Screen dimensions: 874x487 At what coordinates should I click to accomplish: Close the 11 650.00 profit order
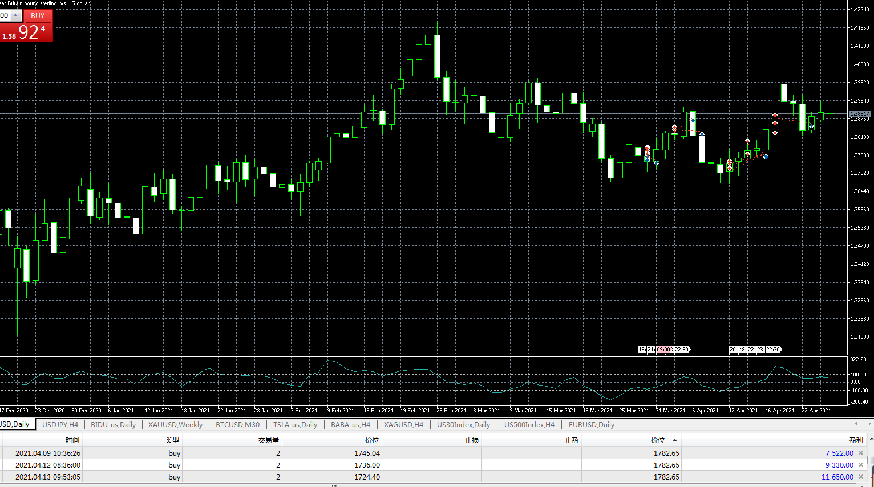click(x=861, y=477)
